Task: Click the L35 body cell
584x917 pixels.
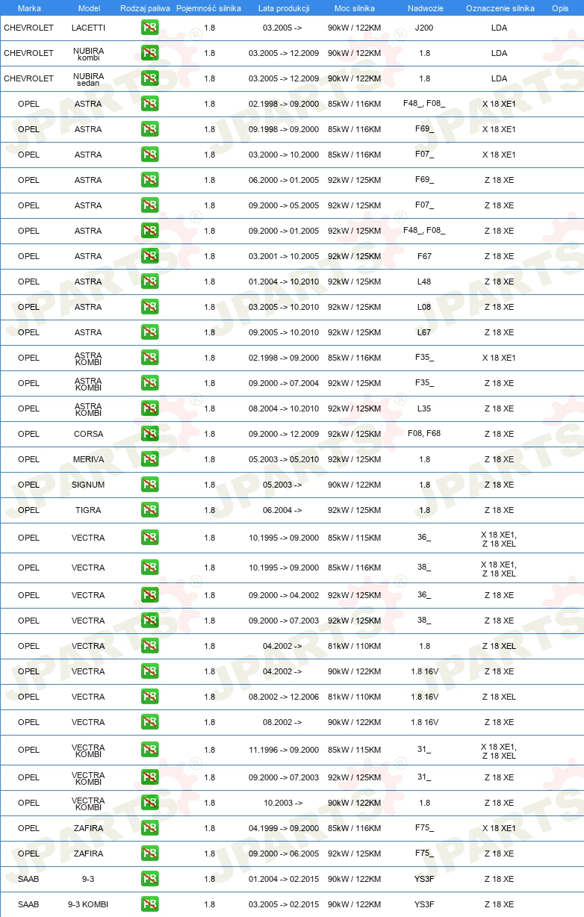Action: [x=424, y=408]
